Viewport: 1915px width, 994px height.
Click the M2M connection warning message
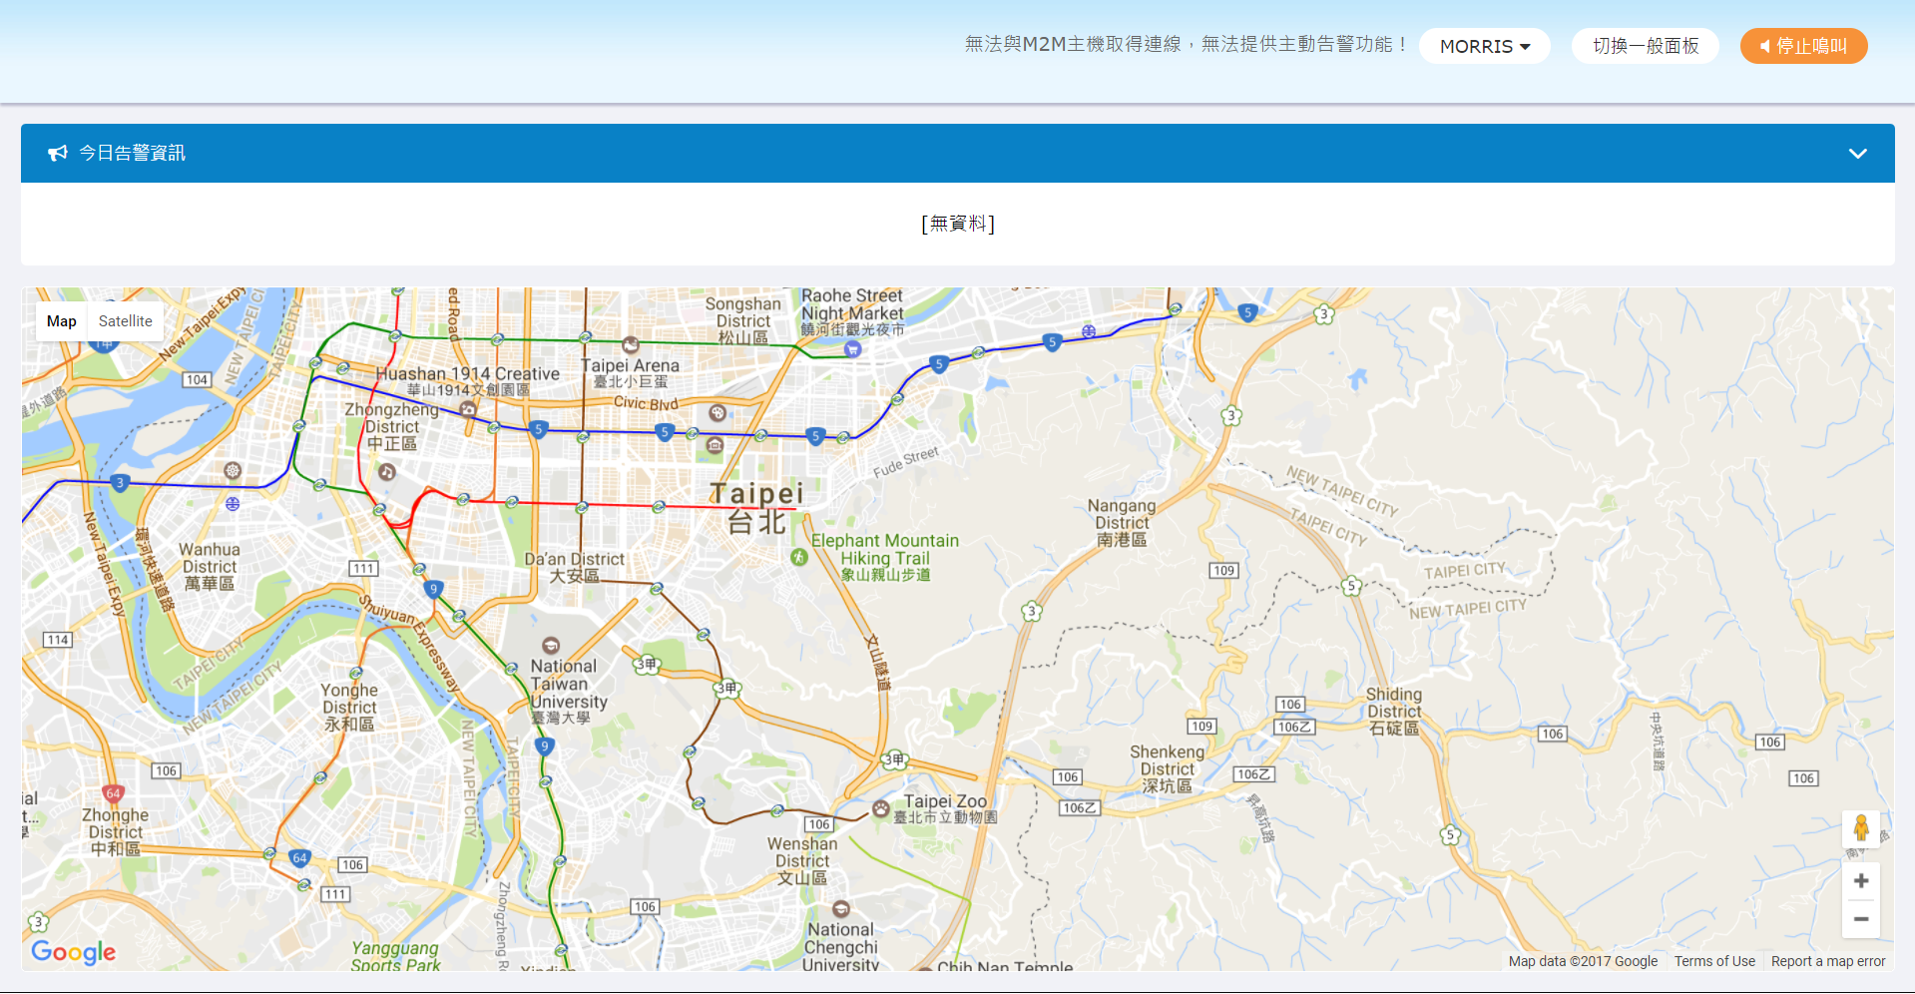[1186, 45]
